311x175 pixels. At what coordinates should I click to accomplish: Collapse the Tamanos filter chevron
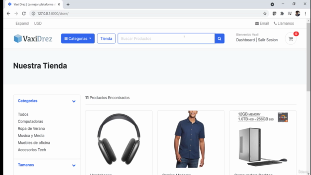click(x=74, y=165)
